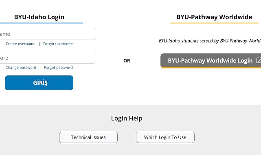261x155 pixels.
Task: Follow the Forgot password link
Action: point(58,67)
